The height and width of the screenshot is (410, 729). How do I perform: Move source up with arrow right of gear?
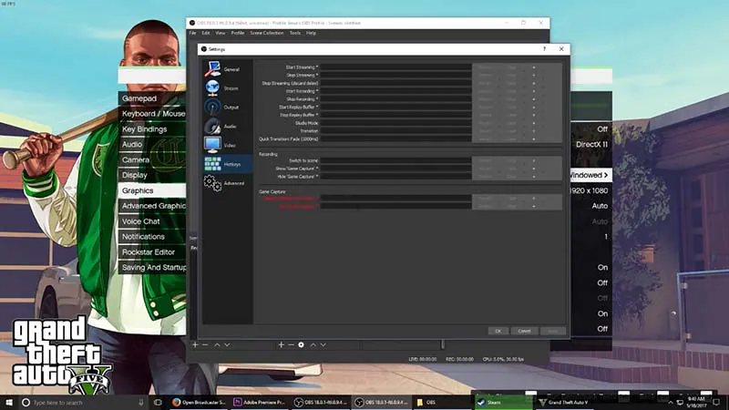click(x=313, y=345)
